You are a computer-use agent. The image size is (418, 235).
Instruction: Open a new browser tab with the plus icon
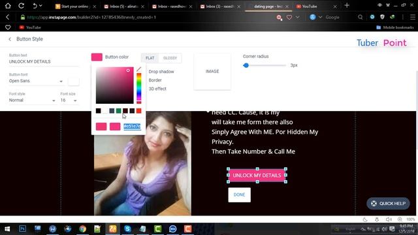coord(347,5)
